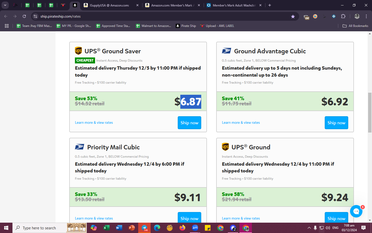Image resolution: width=372 pixels, height=233 pixels.
Task: Open the Pirate Ship bookmark
Action: (186, 26)
